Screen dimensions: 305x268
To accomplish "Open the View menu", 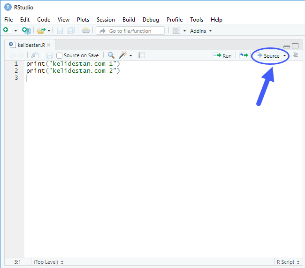I will tap(63, 20).
